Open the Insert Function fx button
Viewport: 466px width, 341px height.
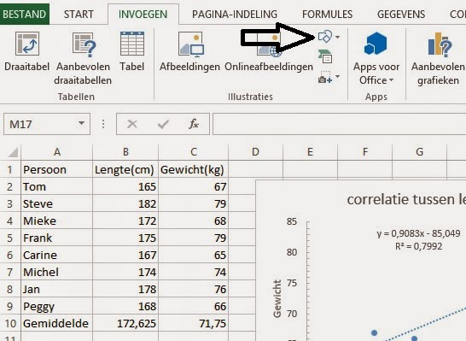click(194, 124)
